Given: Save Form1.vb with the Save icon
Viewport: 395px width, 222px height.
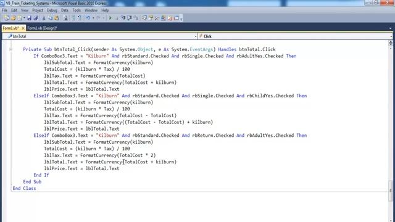Looking at the screenshot, I should [x=29, y=18].
